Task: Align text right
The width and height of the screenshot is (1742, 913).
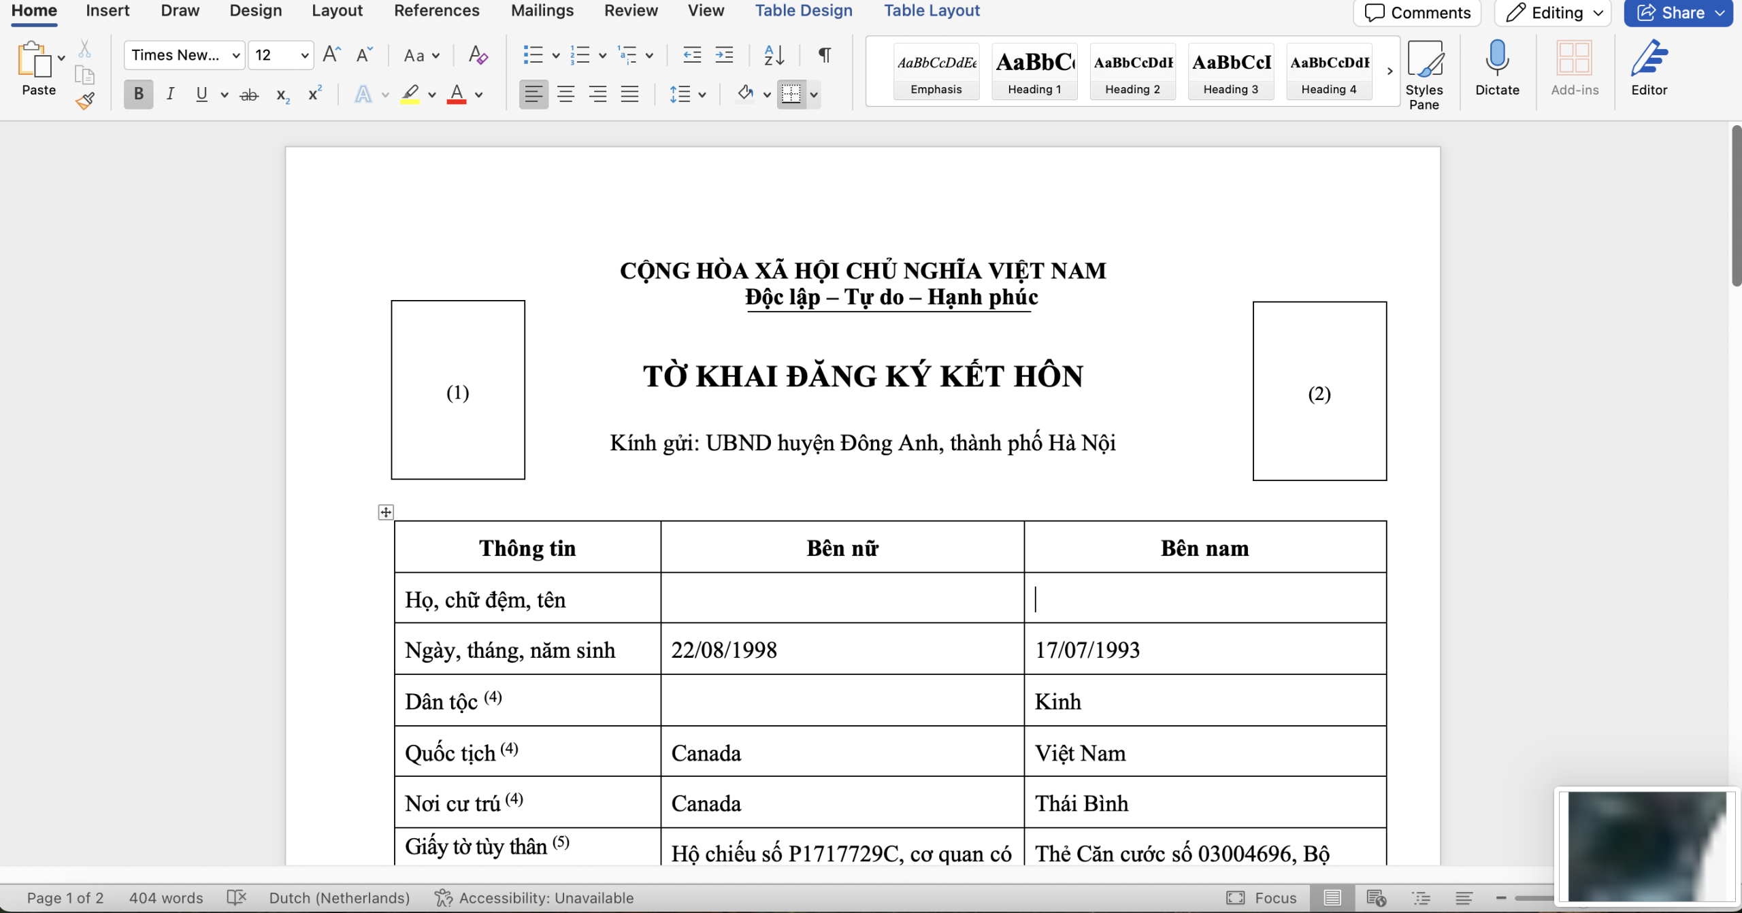Action: 597,94
